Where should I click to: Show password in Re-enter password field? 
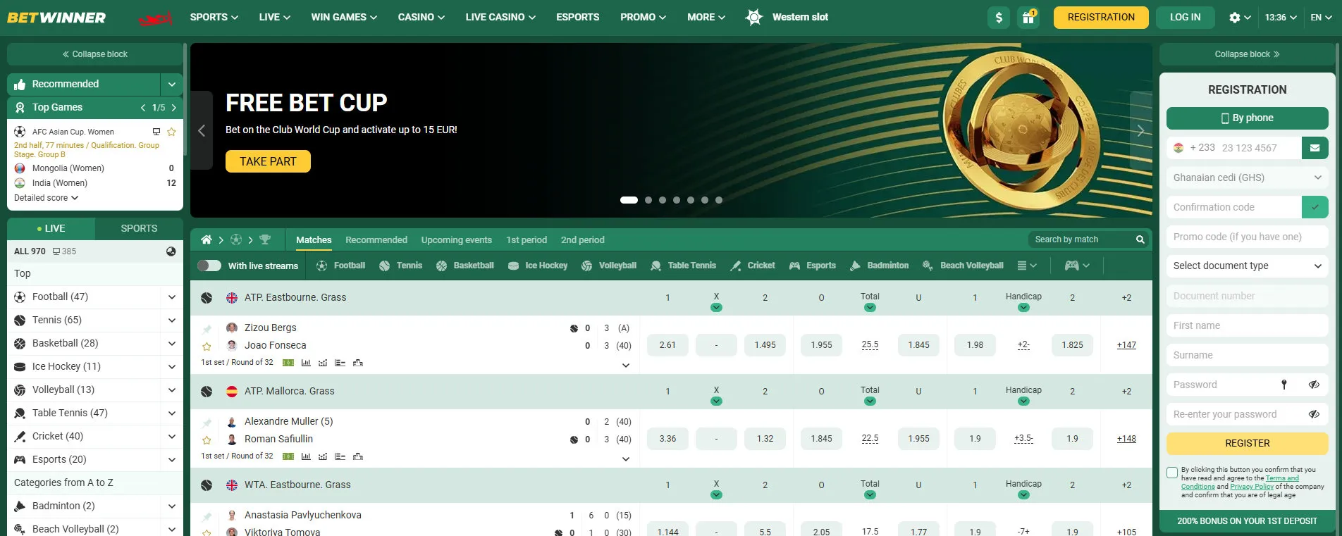tap(1314, 414)
